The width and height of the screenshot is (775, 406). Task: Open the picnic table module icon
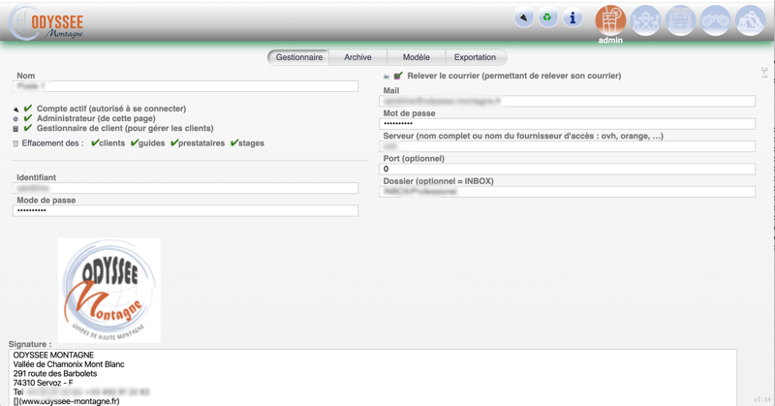[x=646, y=19]
